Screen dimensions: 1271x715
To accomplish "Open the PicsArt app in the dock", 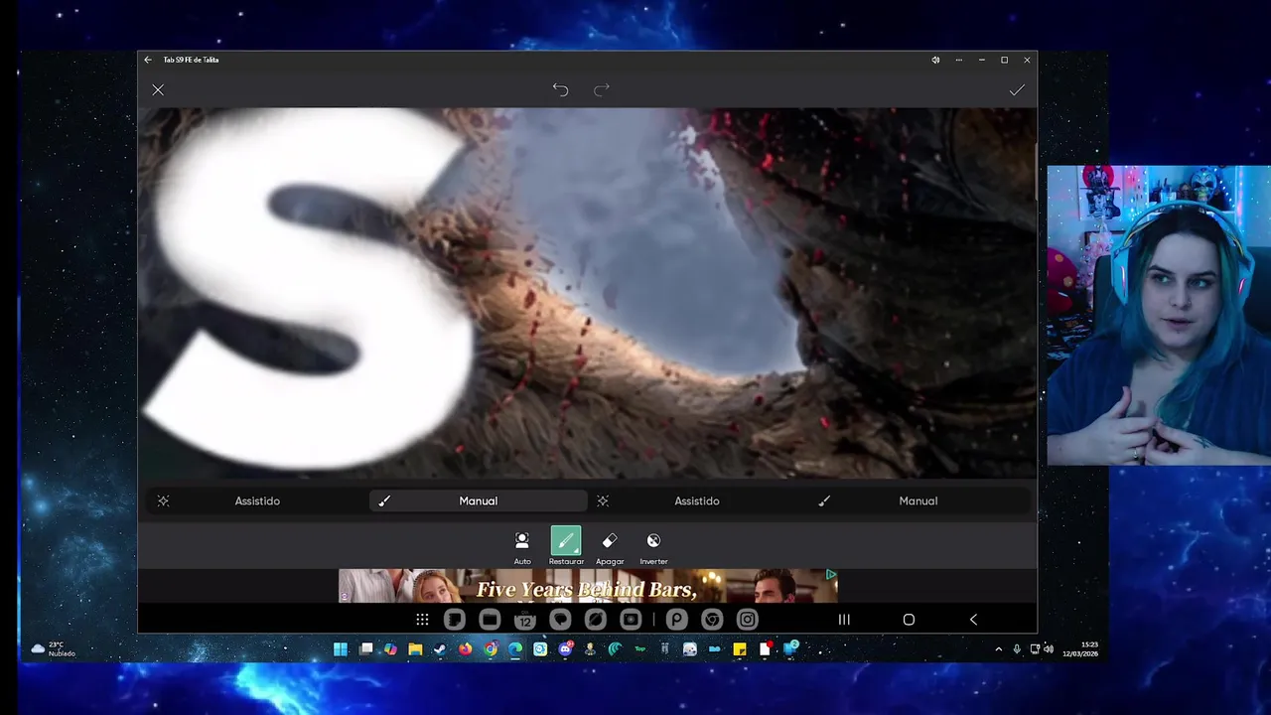I will (x=677, y=620).
